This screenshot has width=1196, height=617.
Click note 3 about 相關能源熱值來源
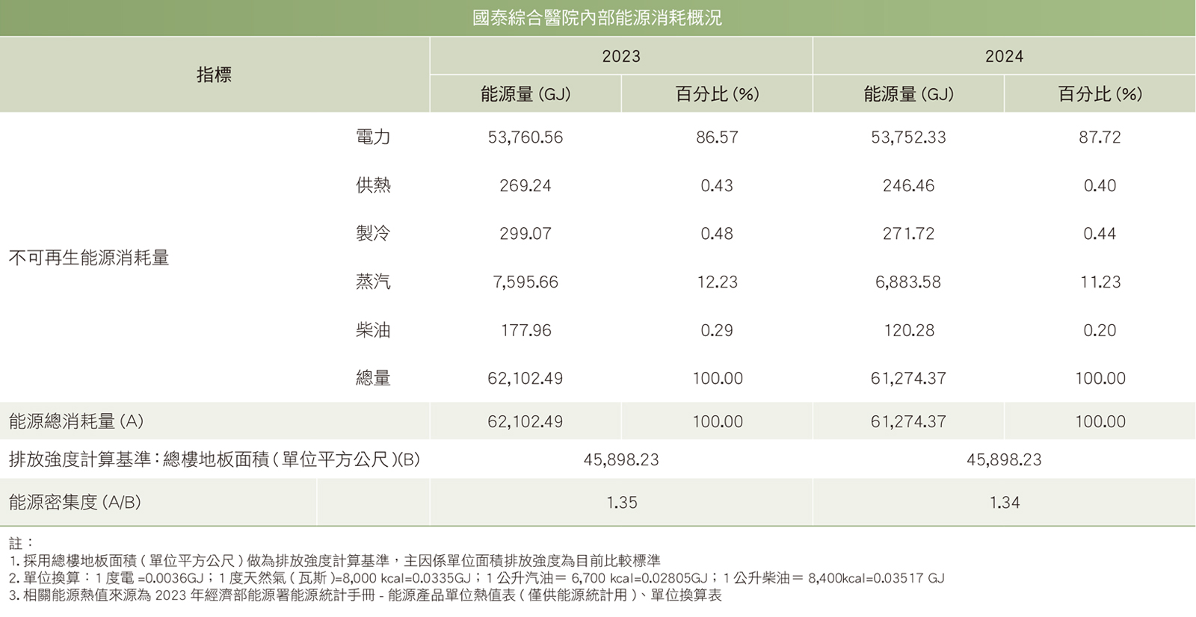(x=365, y=596)
